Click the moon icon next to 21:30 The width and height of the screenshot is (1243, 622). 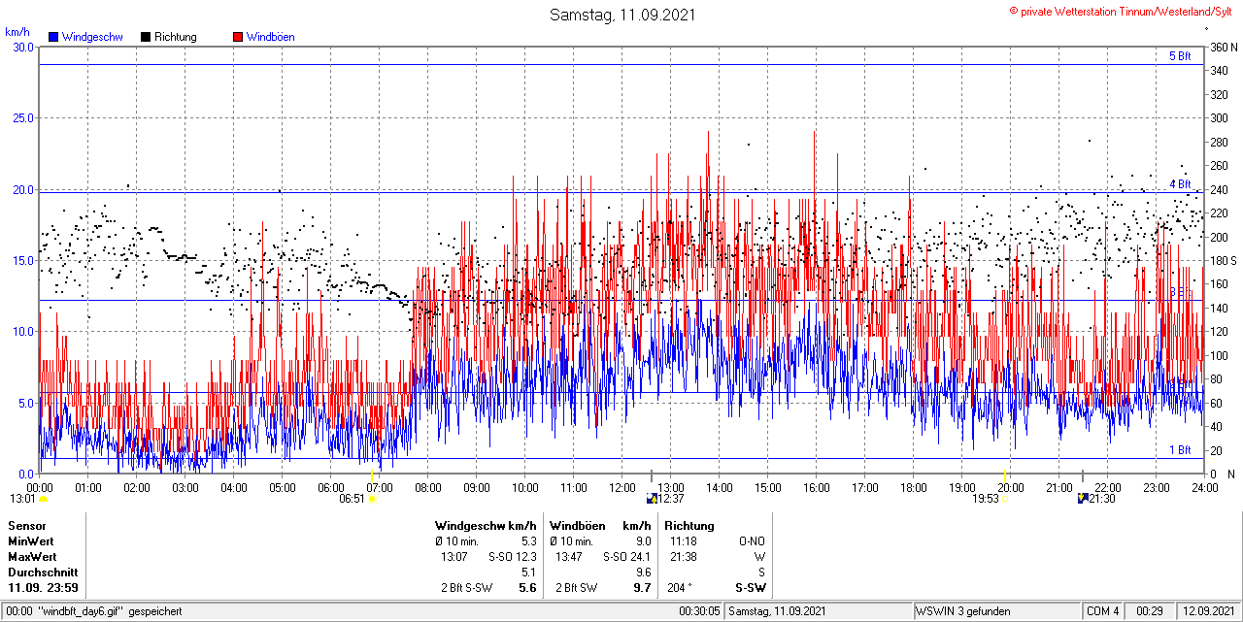[1083, 499]
